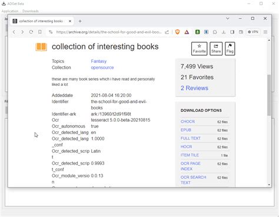Download OCR PAGE INDEX option

[191, 166]
